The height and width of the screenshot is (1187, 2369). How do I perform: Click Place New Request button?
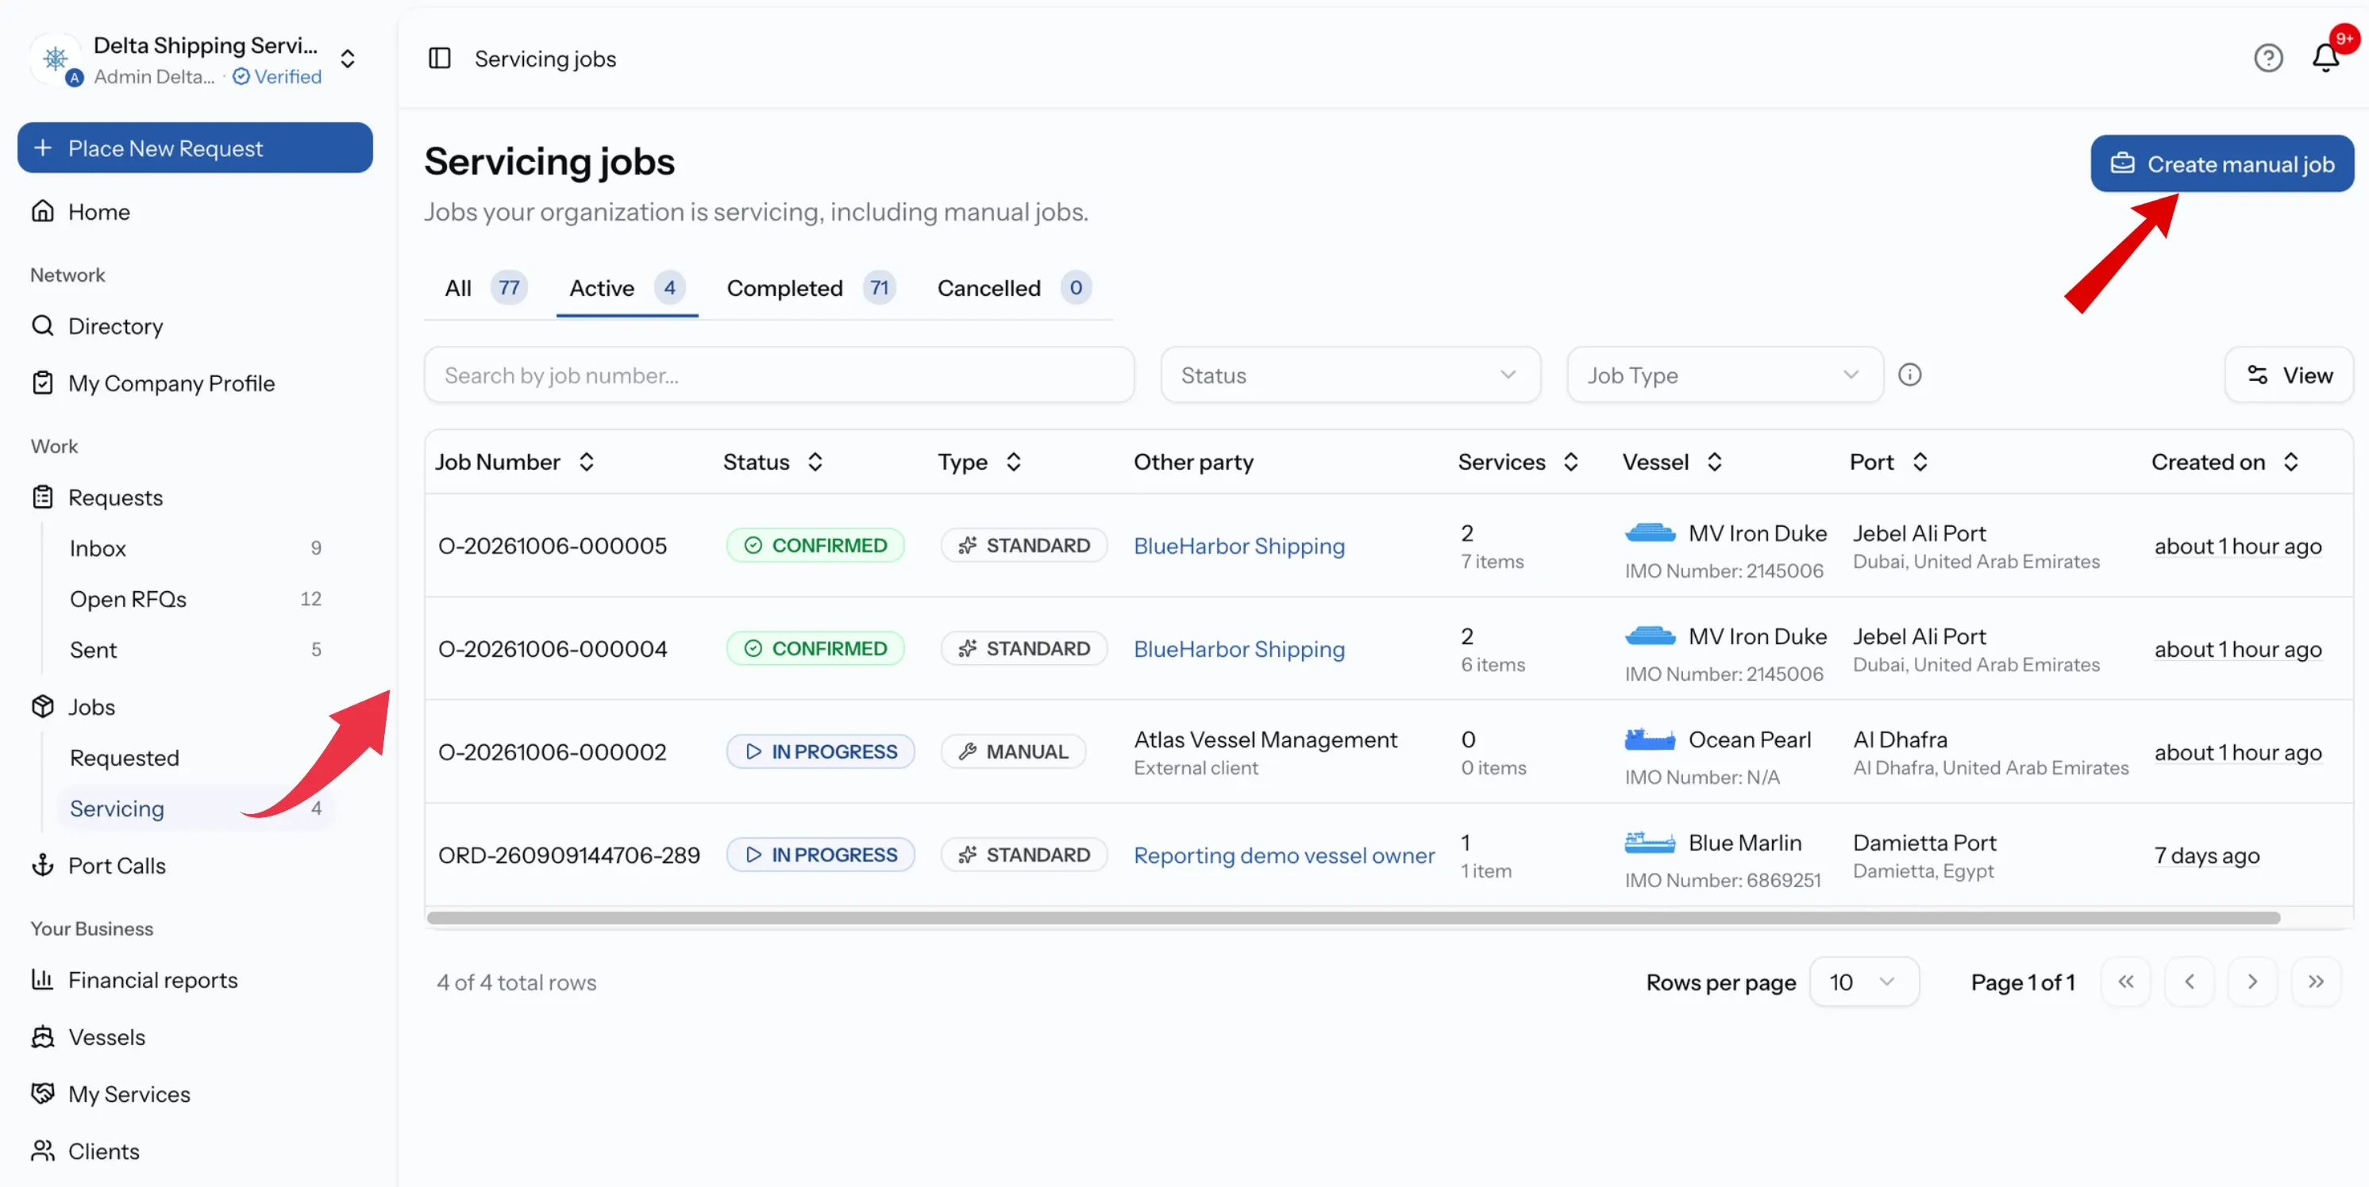coord(195,148)
